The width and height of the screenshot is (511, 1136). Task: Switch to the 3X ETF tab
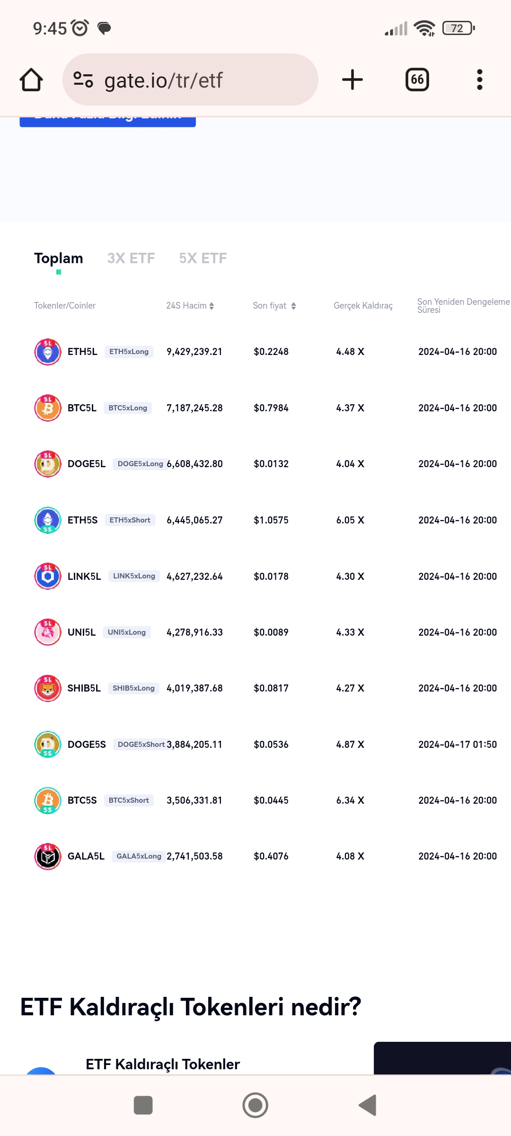[131, 258]
